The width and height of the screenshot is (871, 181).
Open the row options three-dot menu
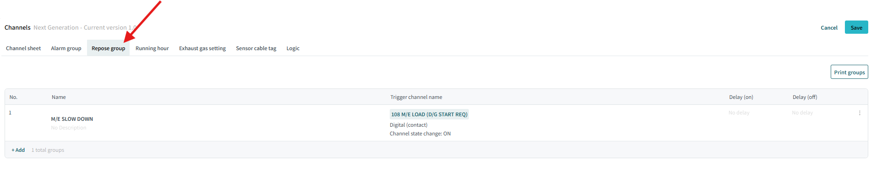coord(860,113)
